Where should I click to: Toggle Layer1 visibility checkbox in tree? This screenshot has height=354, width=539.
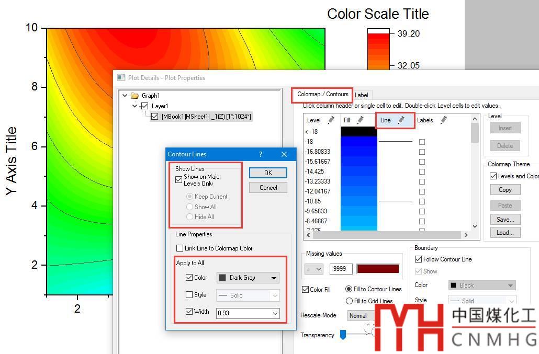(x=145, y=106)
